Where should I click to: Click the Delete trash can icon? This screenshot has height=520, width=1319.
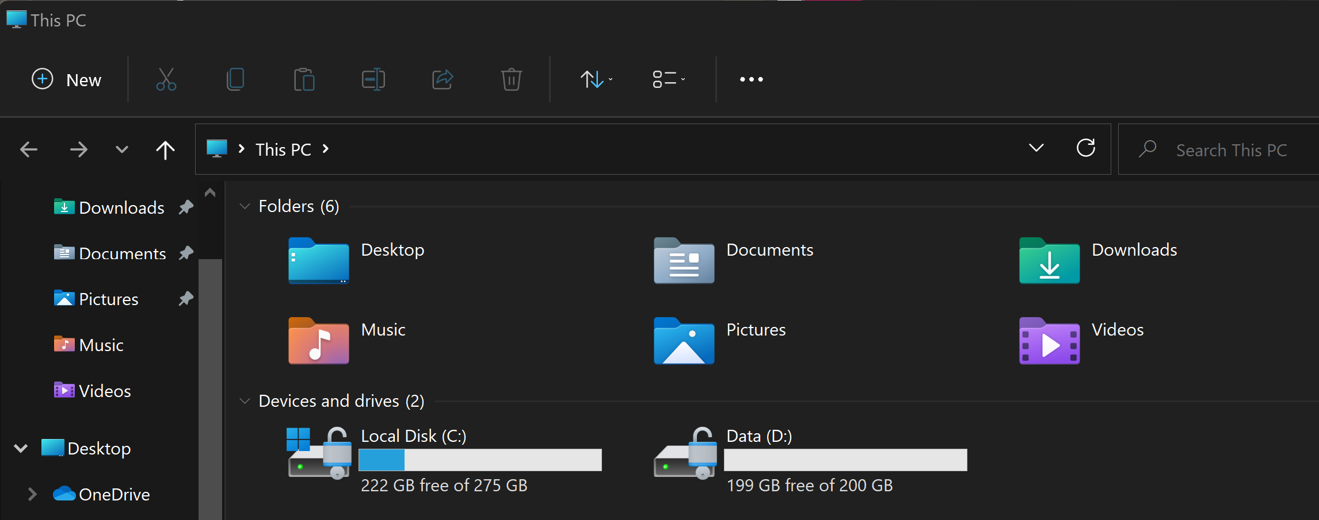(512, 79)
